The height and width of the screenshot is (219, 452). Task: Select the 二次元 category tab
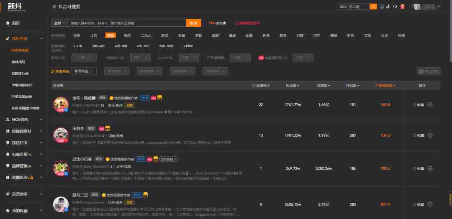[146, 36]
